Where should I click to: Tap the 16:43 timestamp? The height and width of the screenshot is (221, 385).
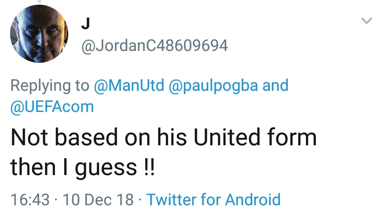click(30, 199)
